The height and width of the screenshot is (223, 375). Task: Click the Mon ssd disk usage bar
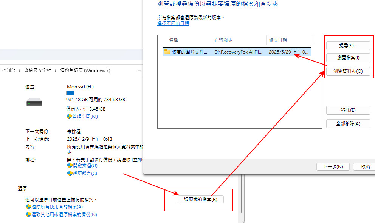click(90, 93)
